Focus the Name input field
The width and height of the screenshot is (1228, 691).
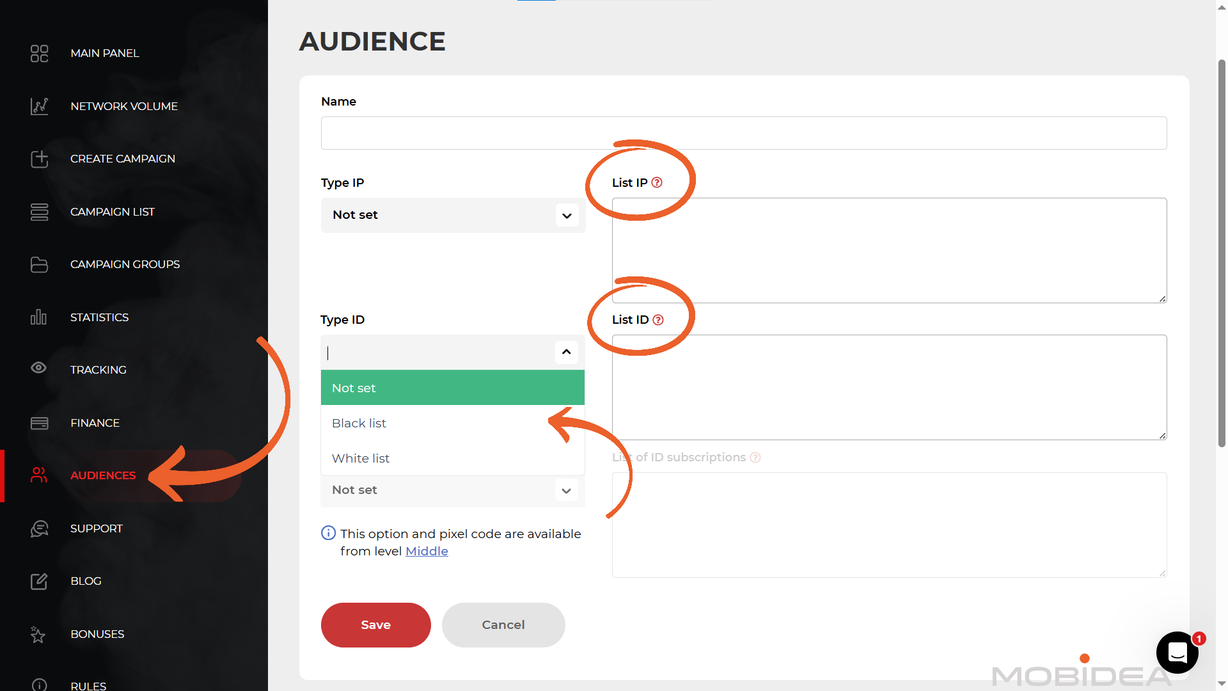click(743, 133)
